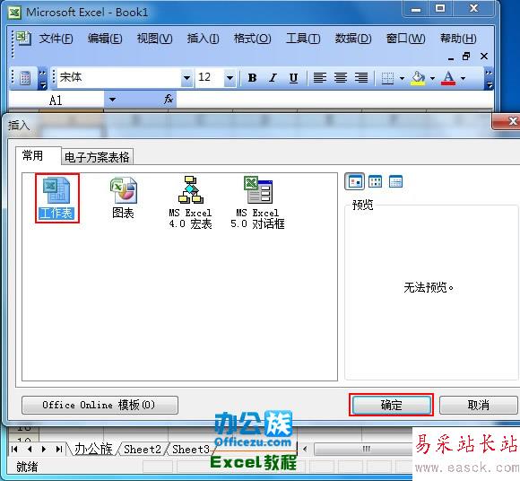The width and height of the screenshot is (520, 481).
Task: Choose MS Excel 5.0 对话框 icon
Action: [257, 202]
